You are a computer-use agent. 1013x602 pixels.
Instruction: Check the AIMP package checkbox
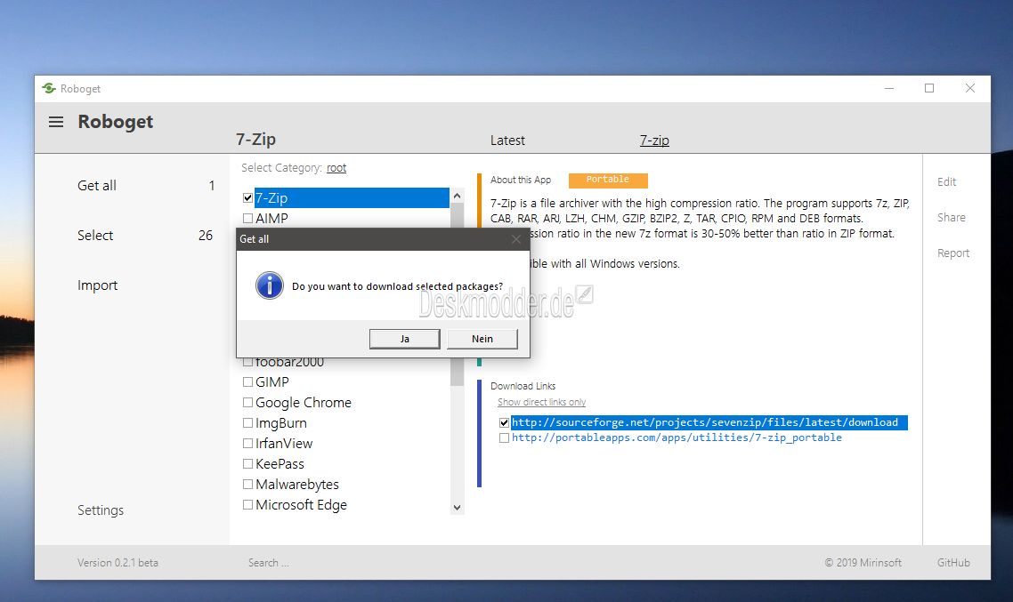(247, 218)
